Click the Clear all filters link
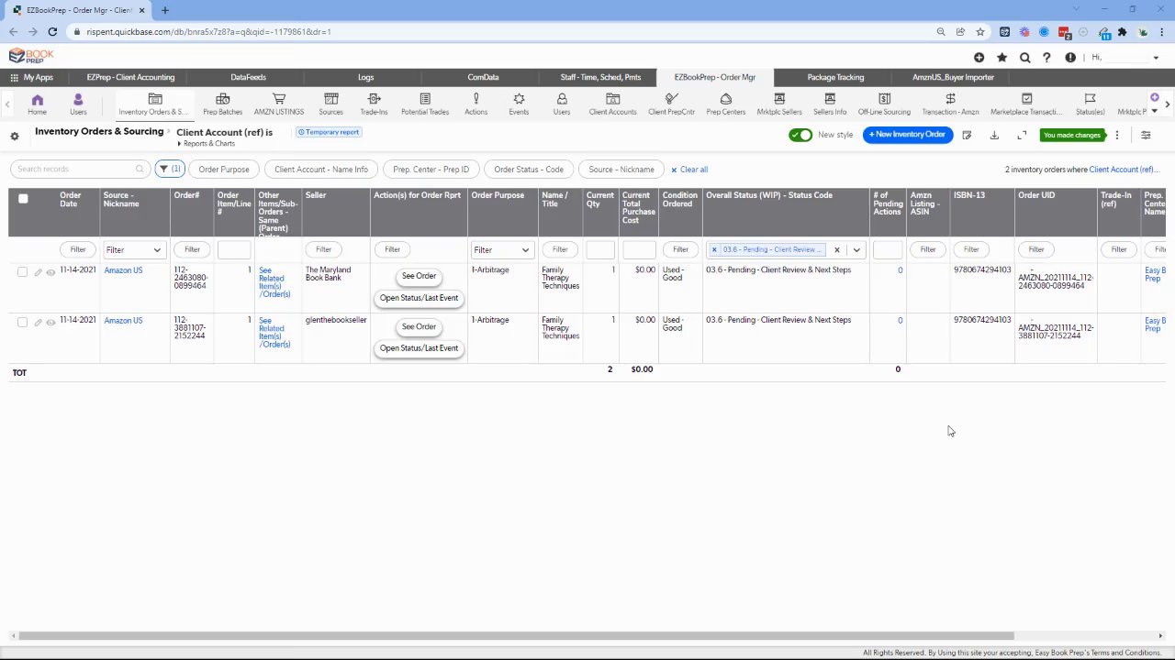This screenshot has height=660, width=1175. (x=689, y=170)
